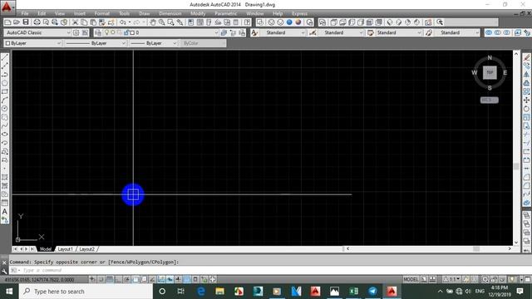
Task: Open the color control ByLayer swatch
Action: click(33, 43)
